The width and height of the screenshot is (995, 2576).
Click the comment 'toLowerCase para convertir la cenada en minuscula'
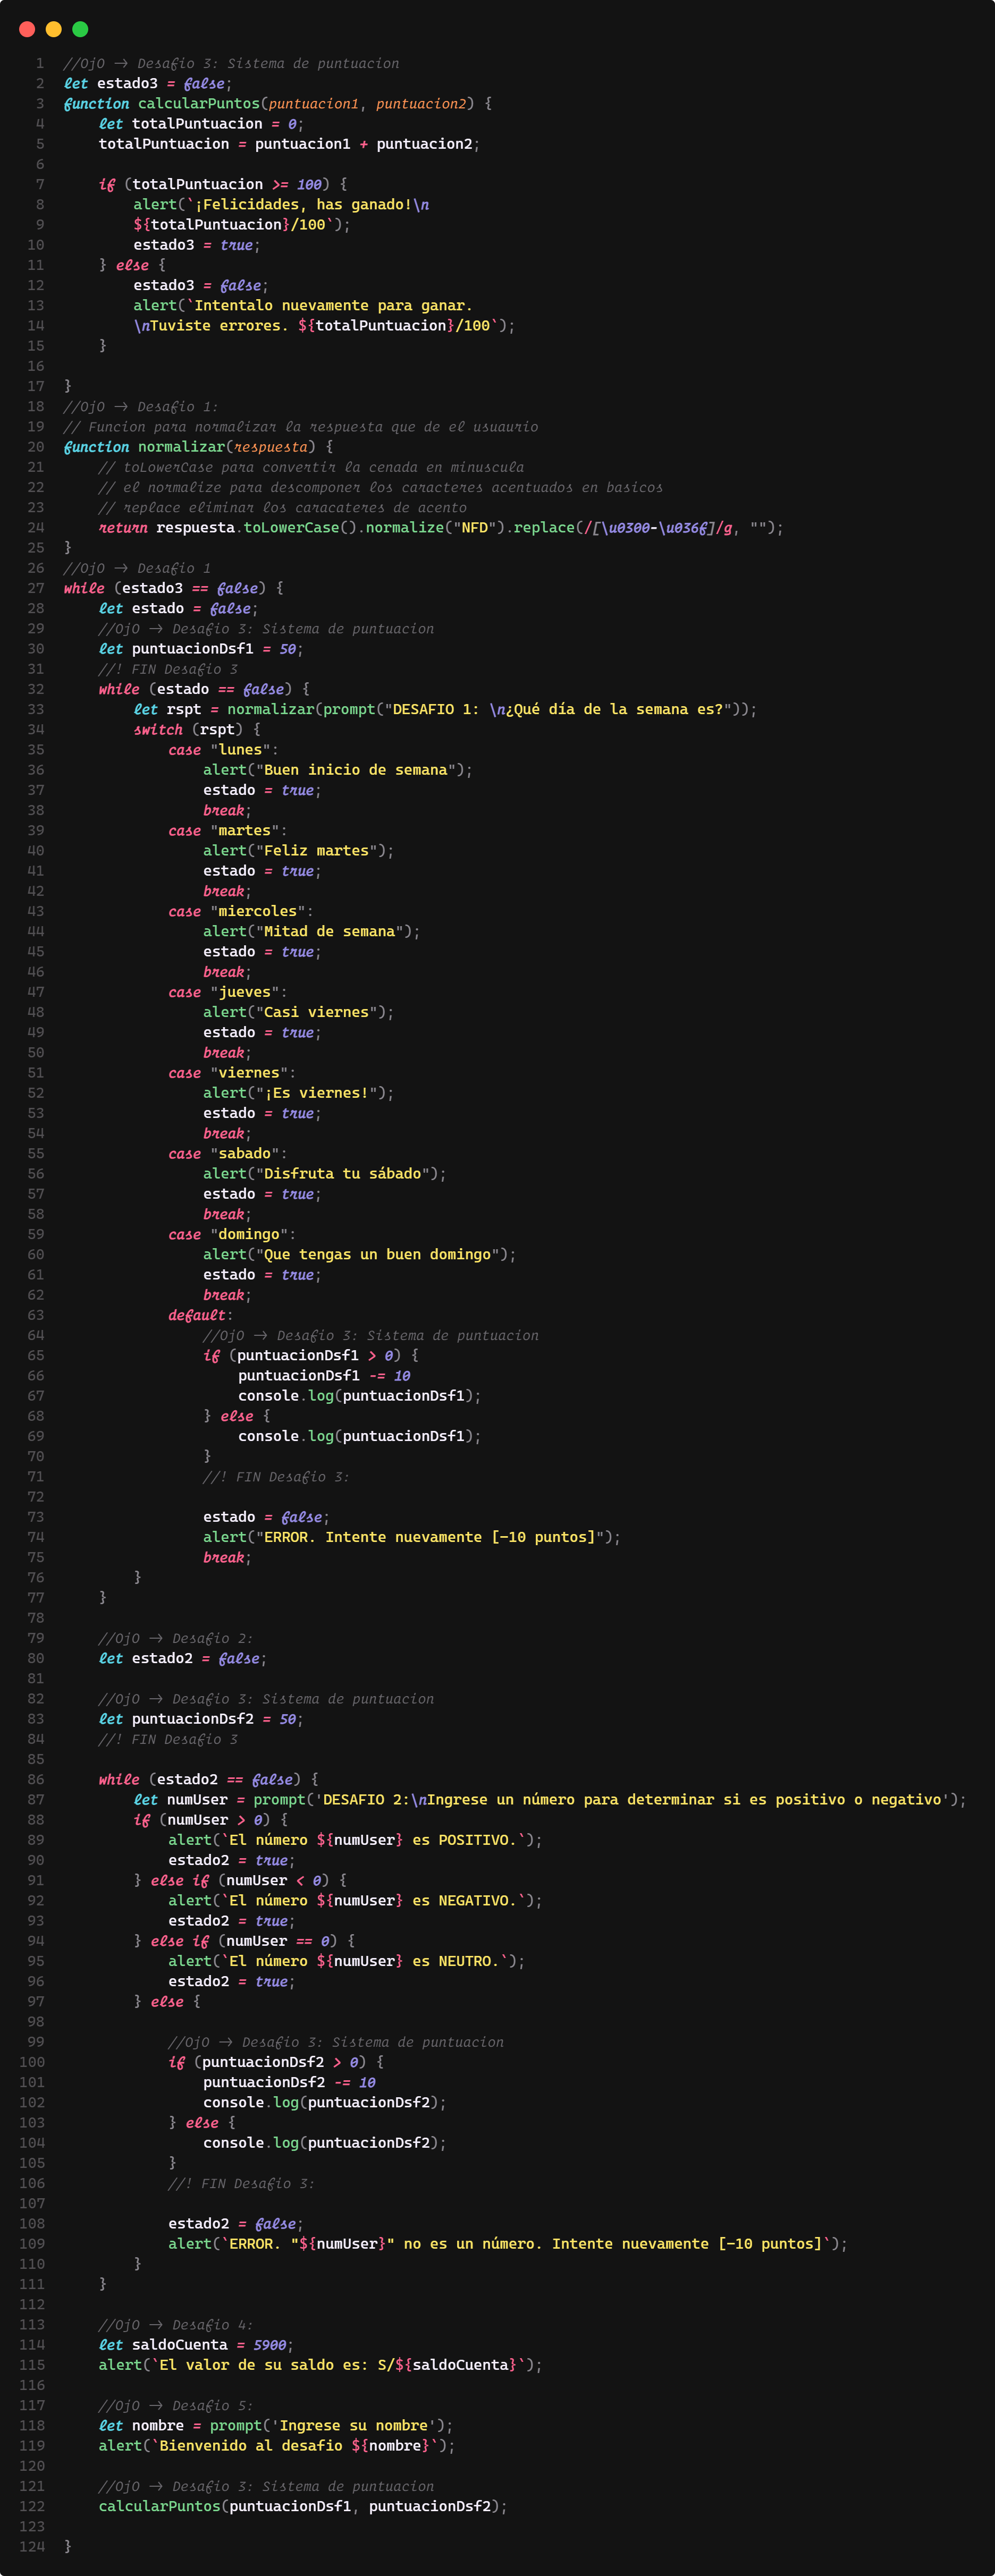coord(311,467)
